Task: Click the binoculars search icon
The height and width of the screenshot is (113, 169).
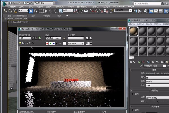Action: coord(163,3)
